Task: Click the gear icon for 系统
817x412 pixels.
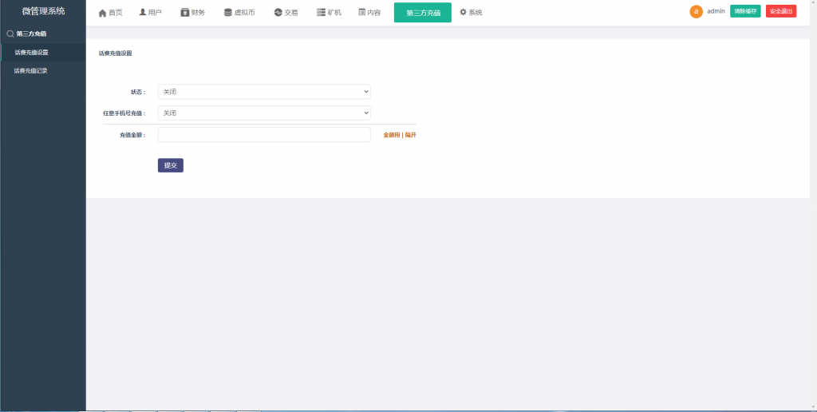Action: [x=463, y=12]
